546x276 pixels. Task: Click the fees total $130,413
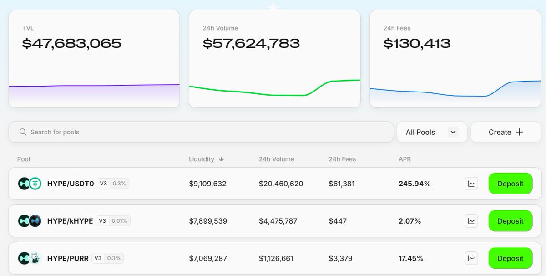pyautogui.click(x=417, y=44)
